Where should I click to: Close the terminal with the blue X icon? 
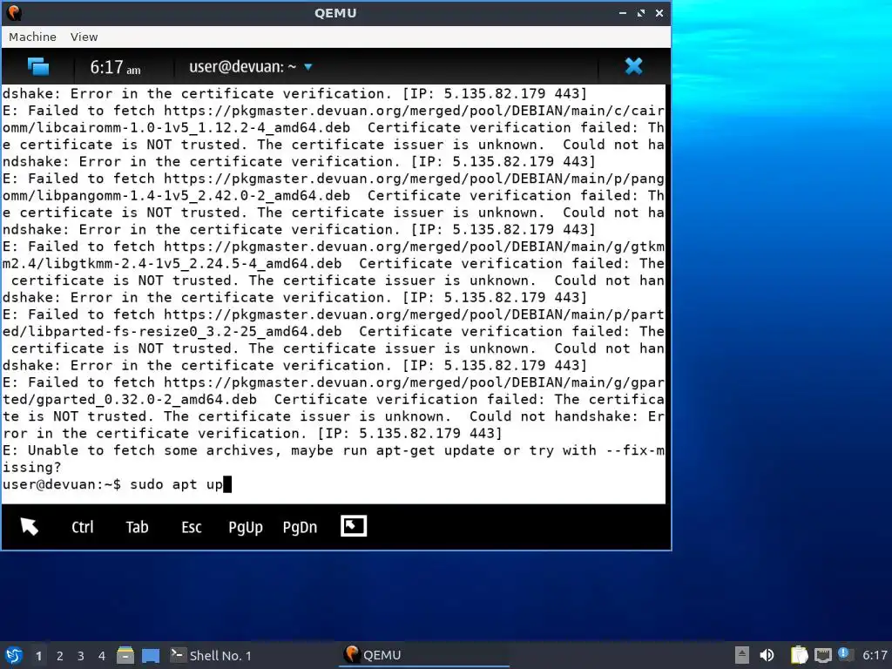[633, 66]
